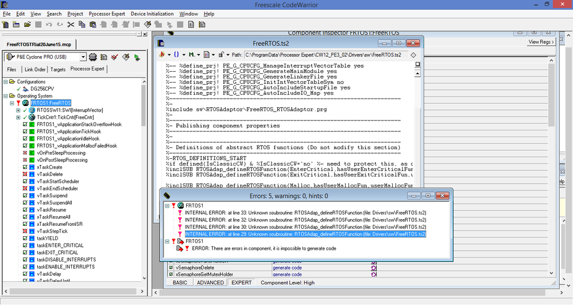Click the Redo arrow icon
This screenshot has width=573, height=305.
click(x=60, y=25)
